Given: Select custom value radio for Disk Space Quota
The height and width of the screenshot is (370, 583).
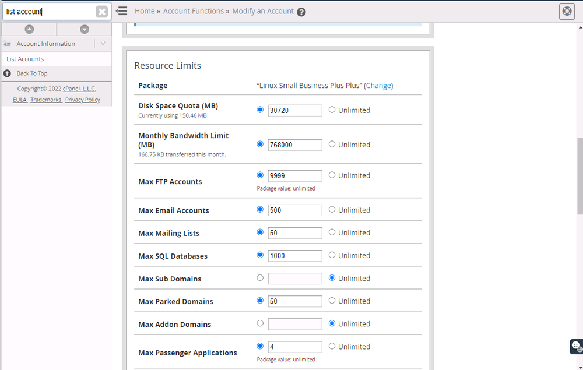Looking at the screenshot, I should click(260, 110).
